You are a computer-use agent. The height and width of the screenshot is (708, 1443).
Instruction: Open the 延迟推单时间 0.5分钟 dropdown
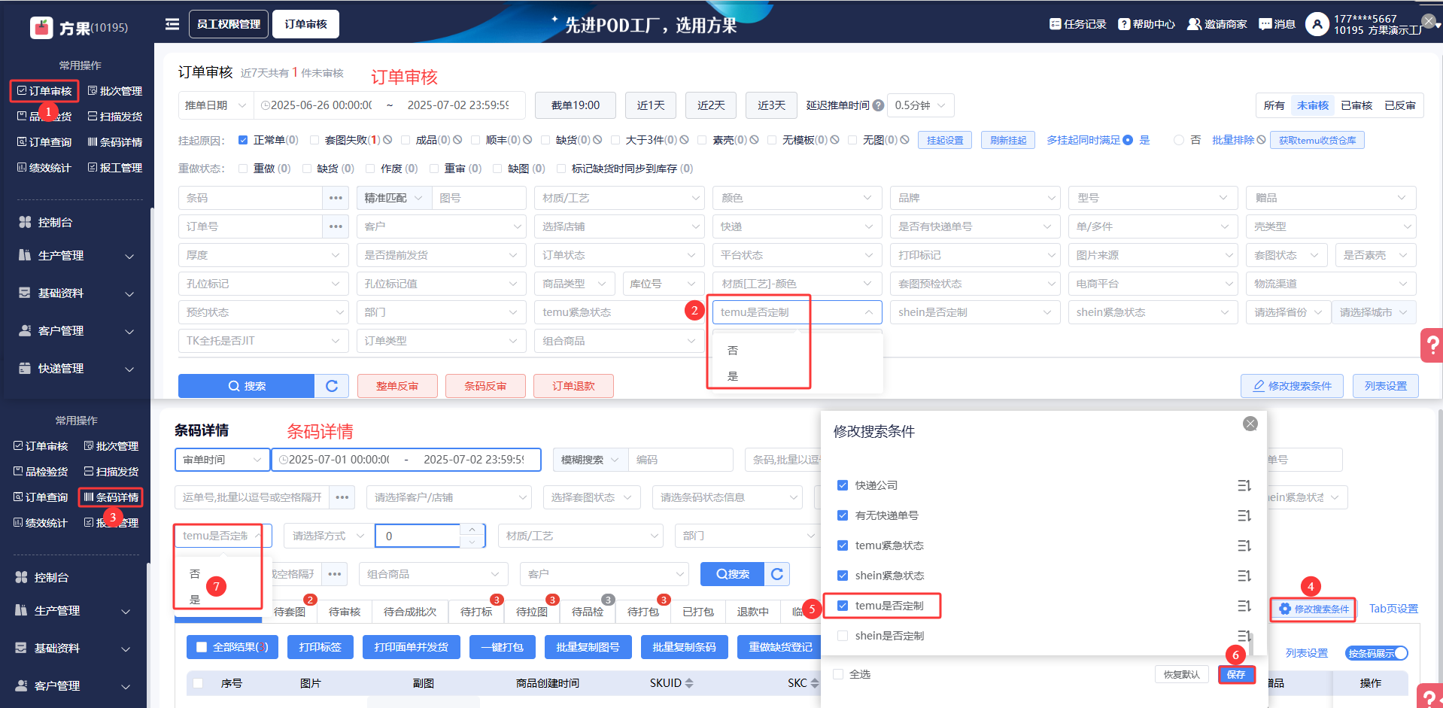[x=920, y=105]
